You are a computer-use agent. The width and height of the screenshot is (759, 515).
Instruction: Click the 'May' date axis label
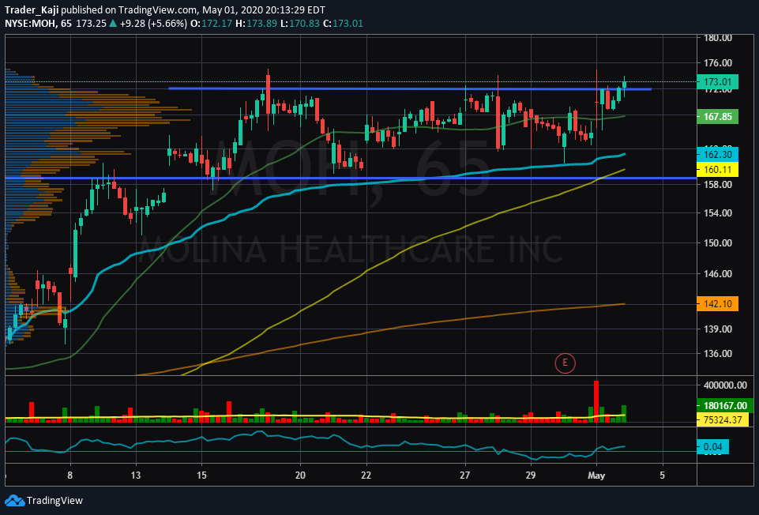596,476
